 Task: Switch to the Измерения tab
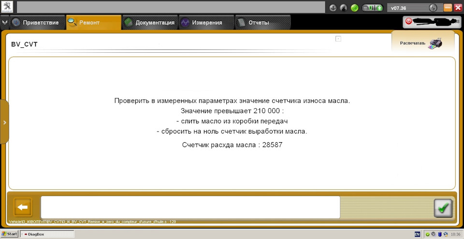click(x=206, y=23)
